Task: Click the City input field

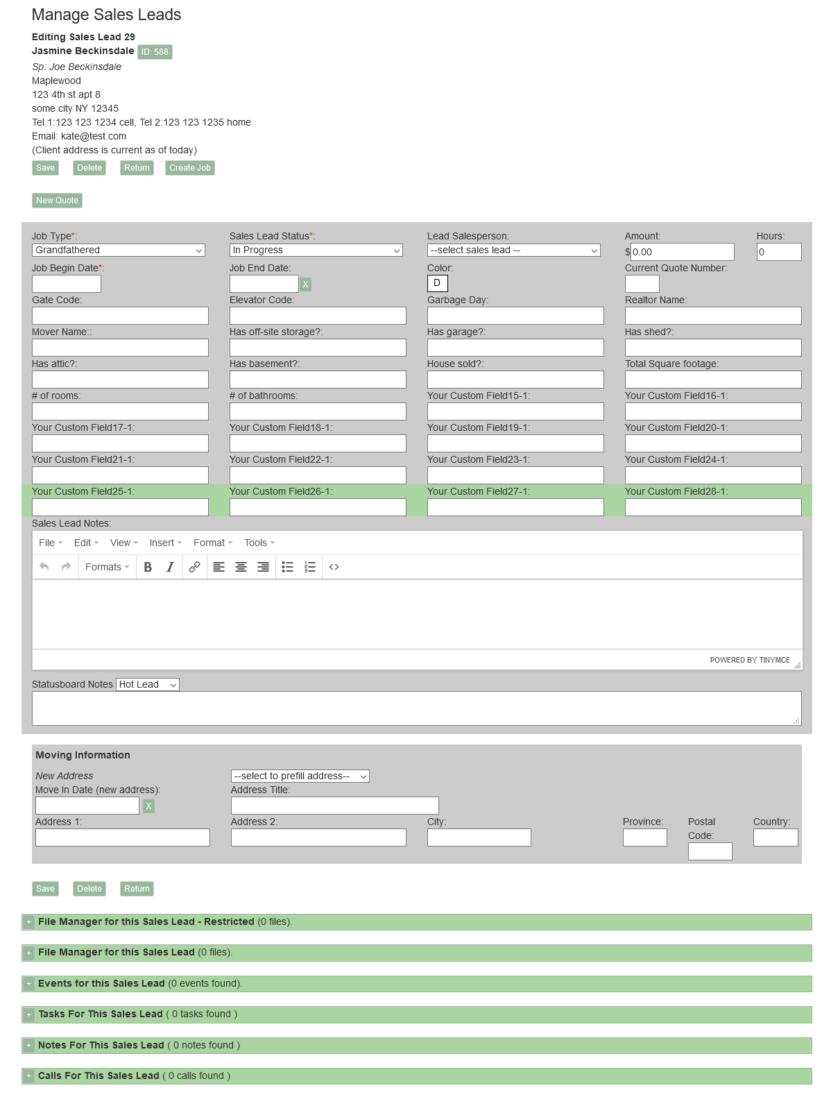Action: coord(479,837)
